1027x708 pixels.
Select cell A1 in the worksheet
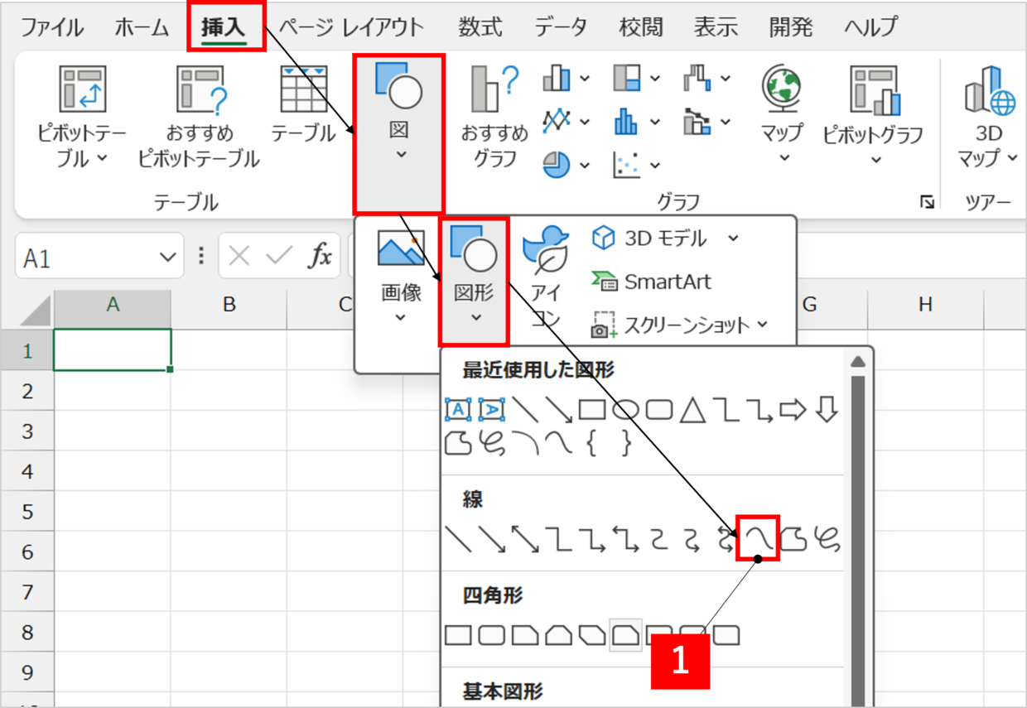click(x=113, y=349)
